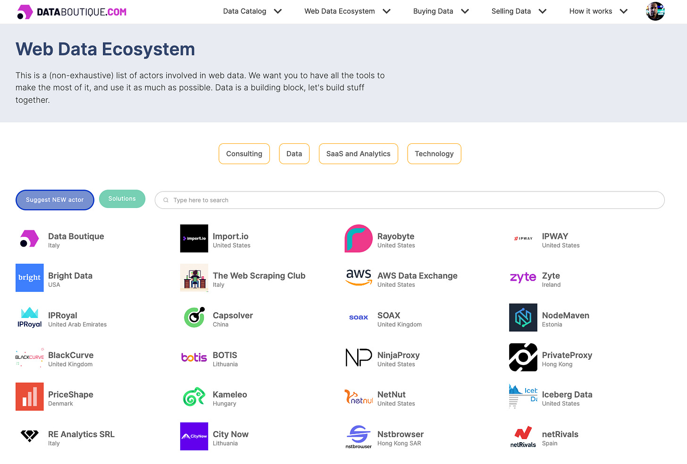Open the Nstbrowser actor name
Image resolution: width=687 pixels, height=464 pixels.
tap(401, 434)
